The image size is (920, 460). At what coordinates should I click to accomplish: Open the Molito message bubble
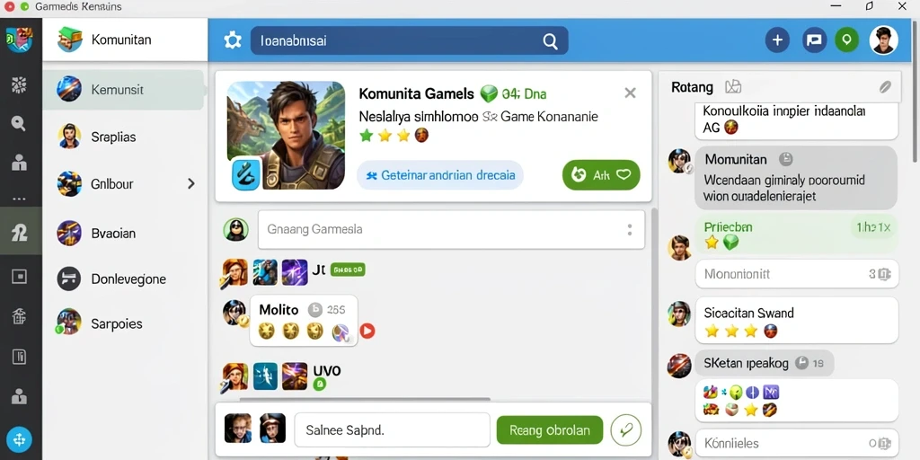tap(304, 321)
